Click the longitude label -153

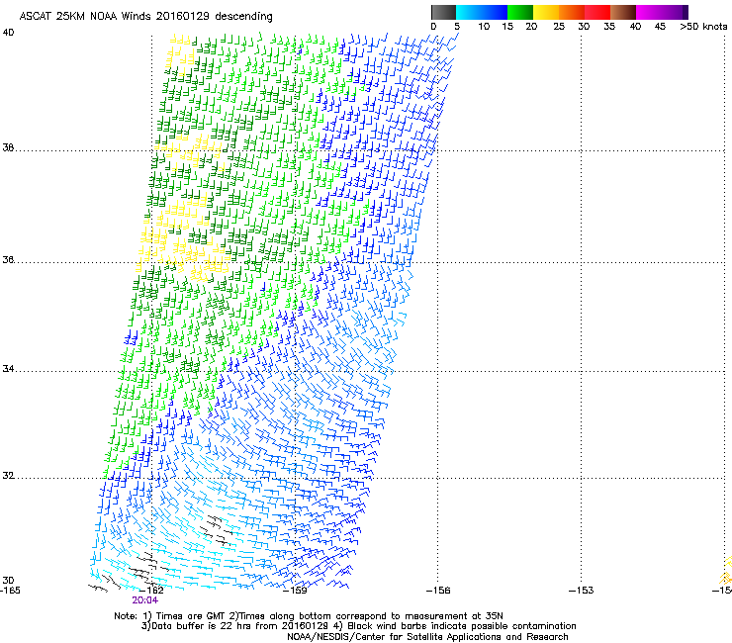point(582,591)
